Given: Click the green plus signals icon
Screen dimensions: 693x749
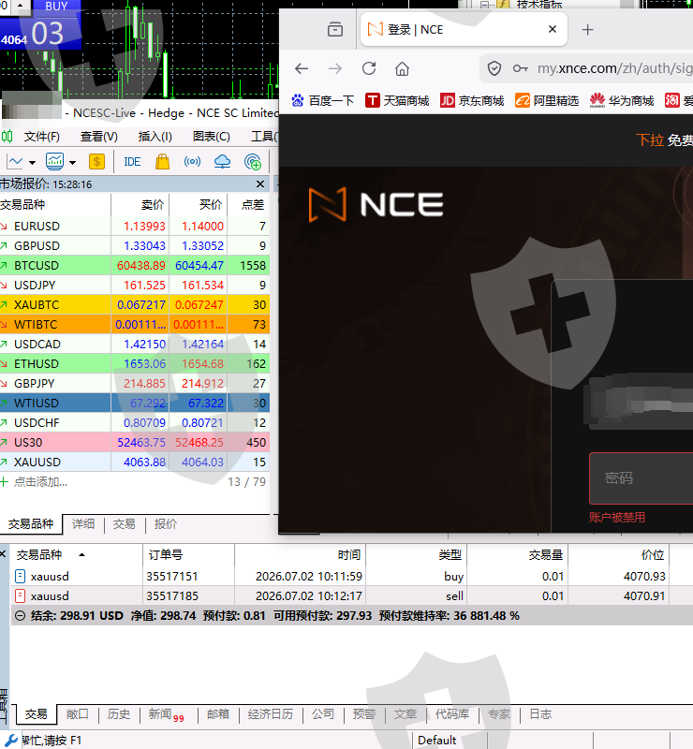Looking at the screenshot, I should click(252, 162).
